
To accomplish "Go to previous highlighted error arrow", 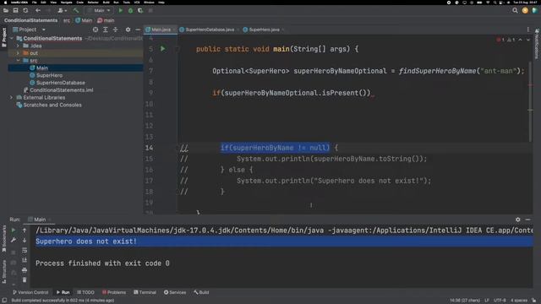I will tap(520, 40).
